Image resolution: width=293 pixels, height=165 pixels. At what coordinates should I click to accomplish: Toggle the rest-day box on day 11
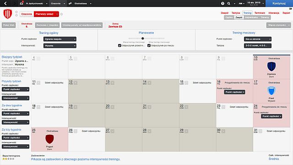tap(38, 82)
